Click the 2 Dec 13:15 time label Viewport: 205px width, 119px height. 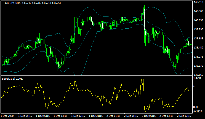(x=166, y=116)
